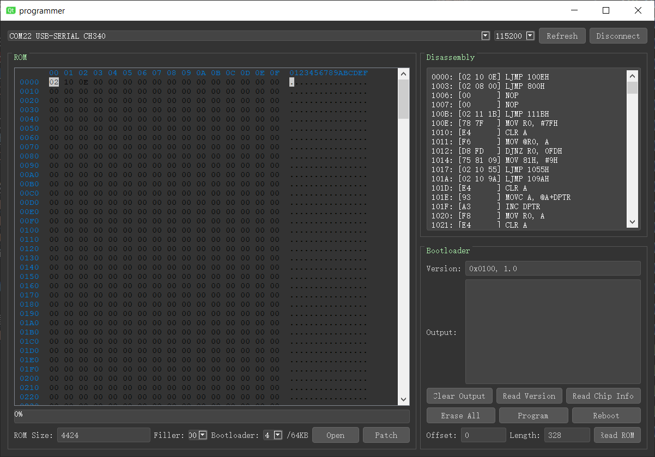The height and width of the screenshot is (457, 655).
Task: Focus the ROM Size input field
Action: click(103, 435)
